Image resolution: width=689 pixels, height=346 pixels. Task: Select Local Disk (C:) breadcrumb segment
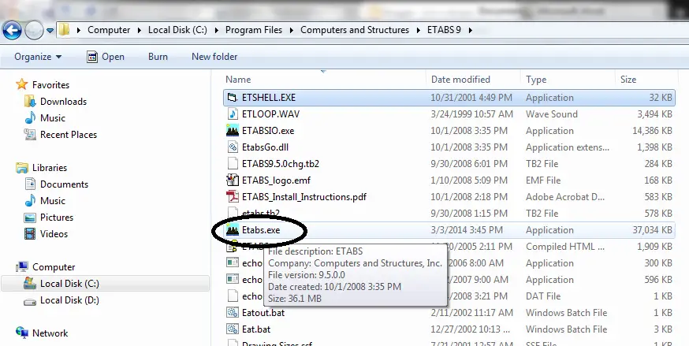(177, 30)
